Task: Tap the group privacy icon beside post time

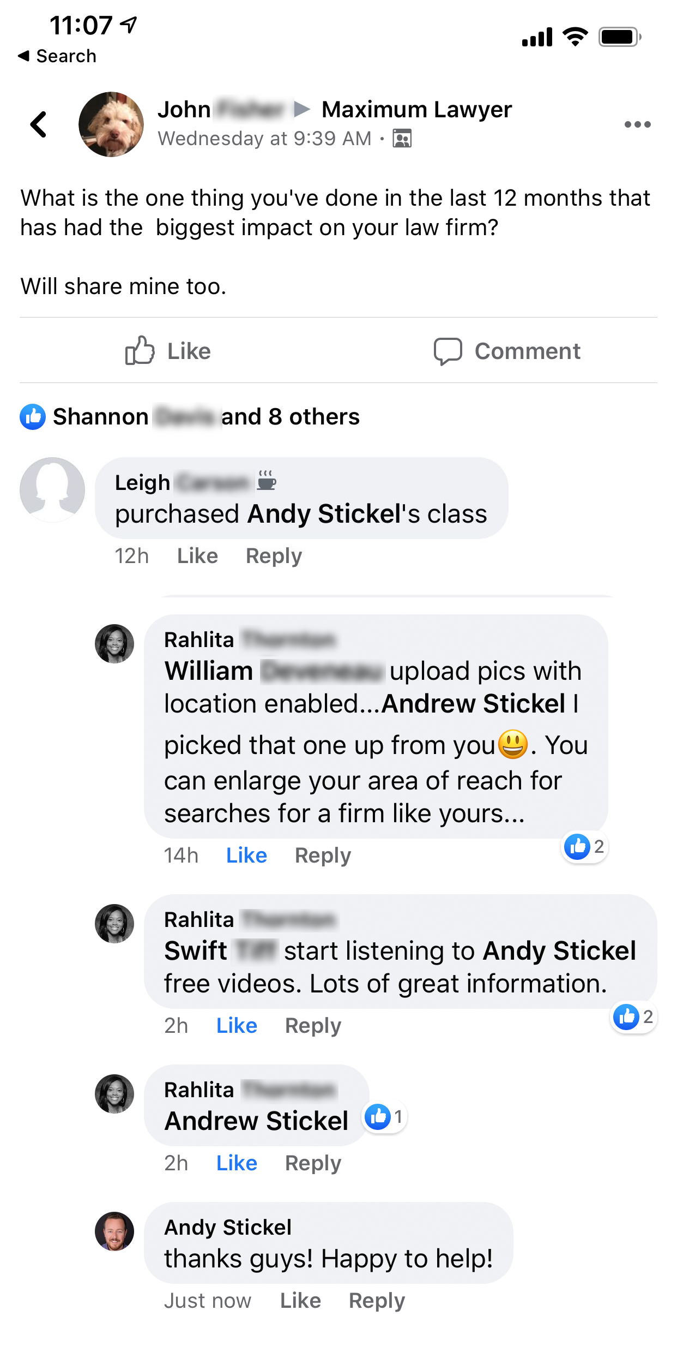Action: point(402,139)
